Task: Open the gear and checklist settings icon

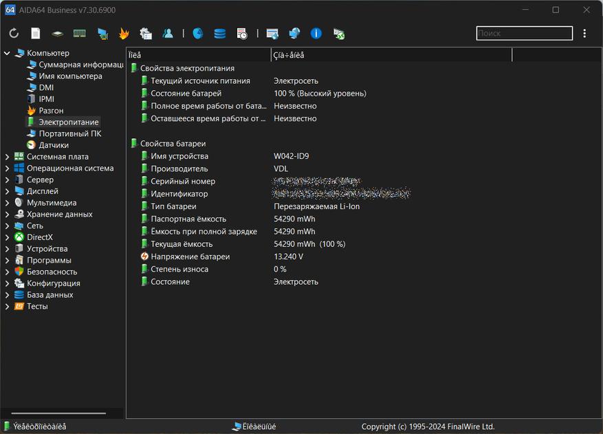Action: [146, 34]
